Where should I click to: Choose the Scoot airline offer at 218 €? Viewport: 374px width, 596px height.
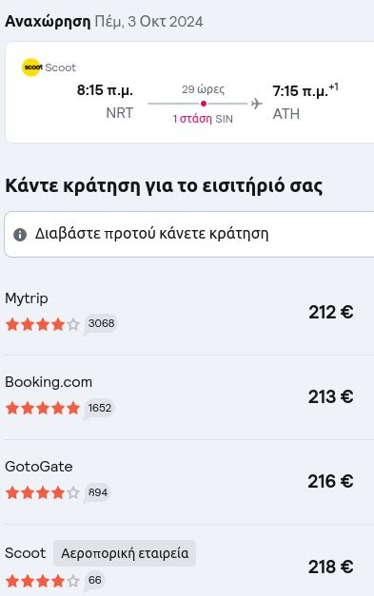[x=189, y=561]
